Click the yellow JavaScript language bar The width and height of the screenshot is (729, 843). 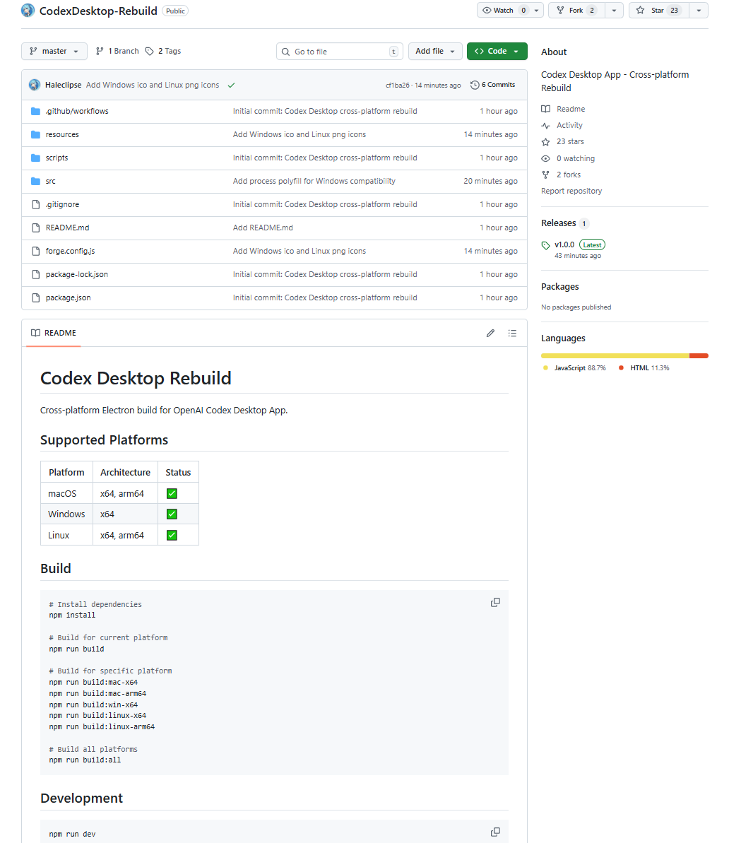click(x=615, y=355)
